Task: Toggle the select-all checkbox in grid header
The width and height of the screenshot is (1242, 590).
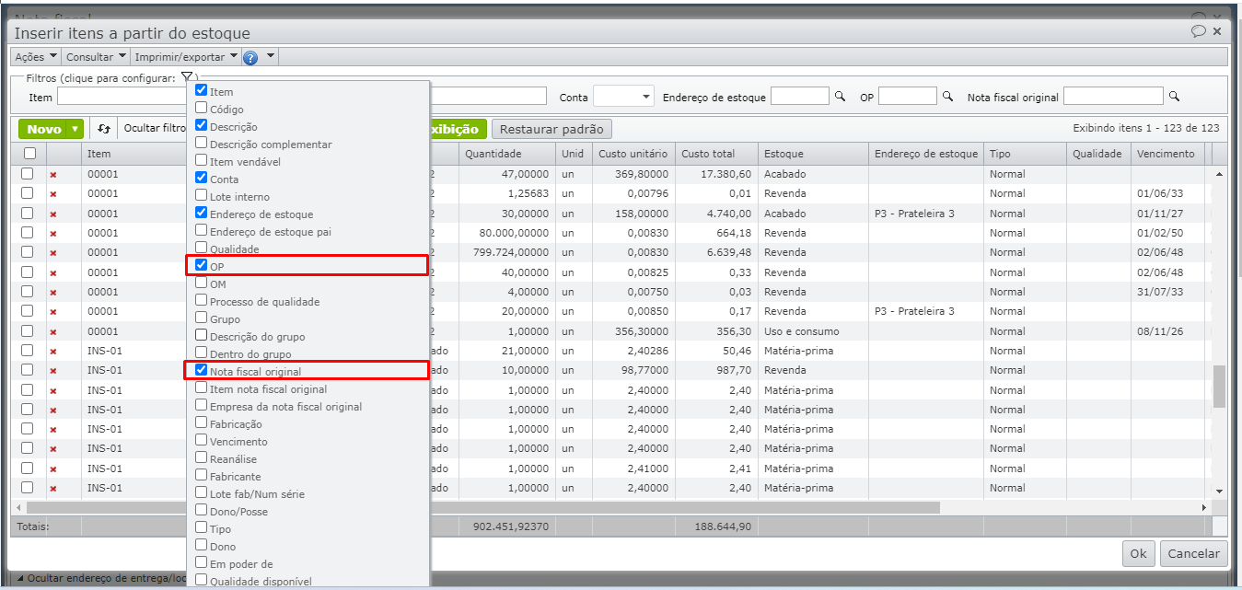Action: (29, 154)
